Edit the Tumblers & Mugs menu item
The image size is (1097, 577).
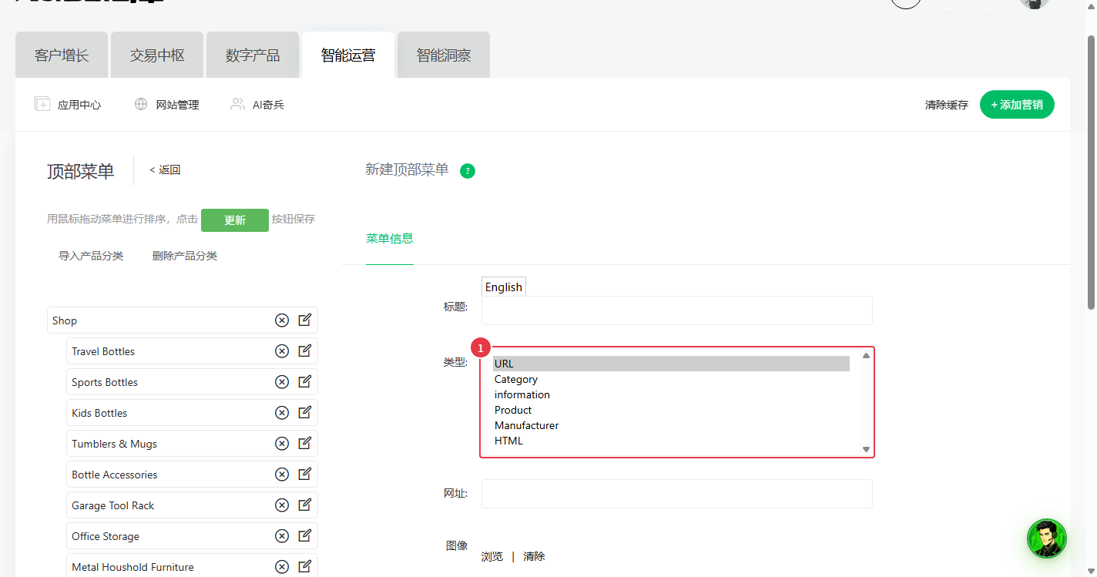pos(305,443)
